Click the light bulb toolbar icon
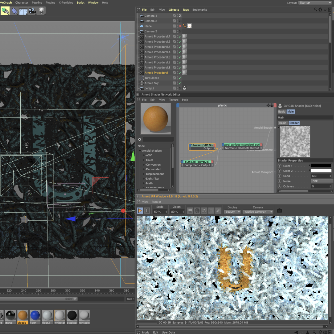 click(x=41, y=11)
